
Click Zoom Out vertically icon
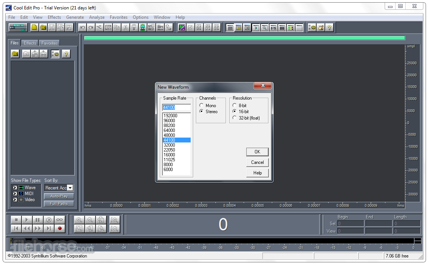114,229
